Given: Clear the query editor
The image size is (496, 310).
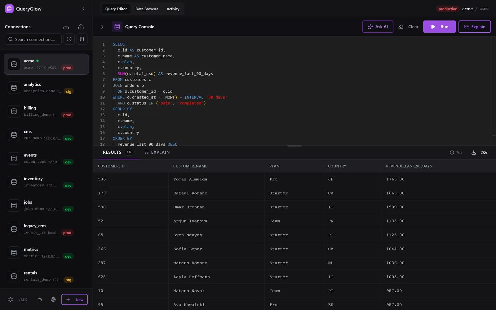Looking at the screenshot, I should pos(409,27).
